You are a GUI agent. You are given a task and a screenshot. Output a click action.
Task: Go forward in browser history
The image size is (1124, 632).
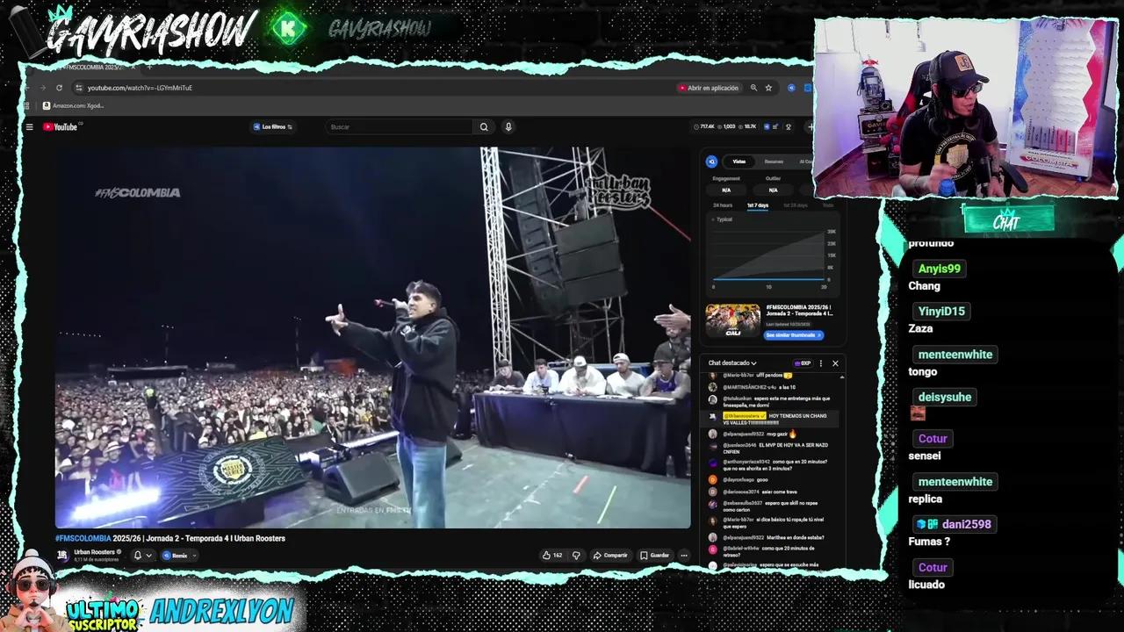42,88
